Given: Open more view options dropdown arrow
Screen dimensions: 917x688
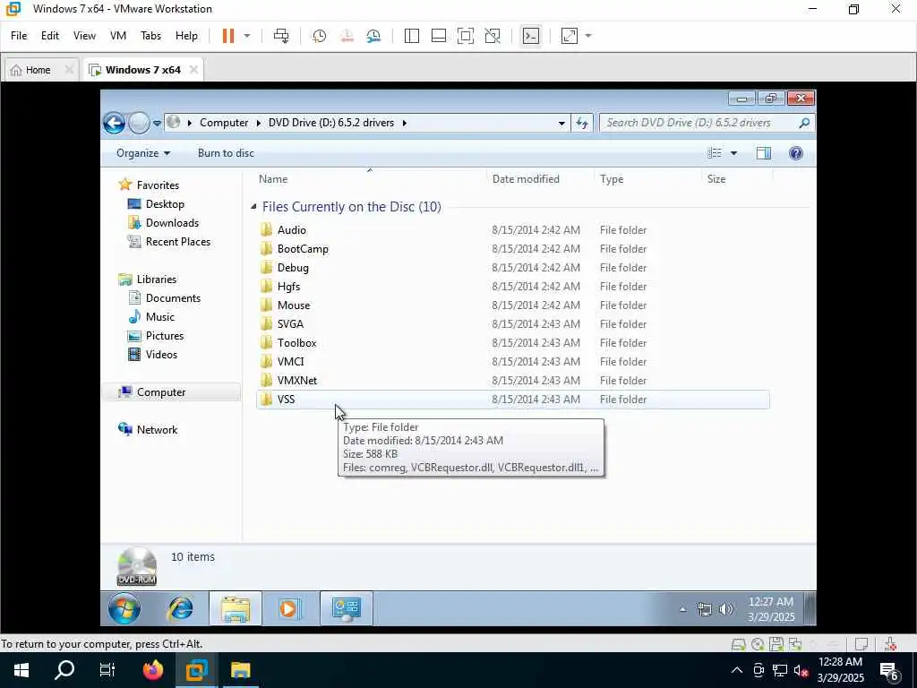Looking at the screenshot, I should (x=733, y=153).
